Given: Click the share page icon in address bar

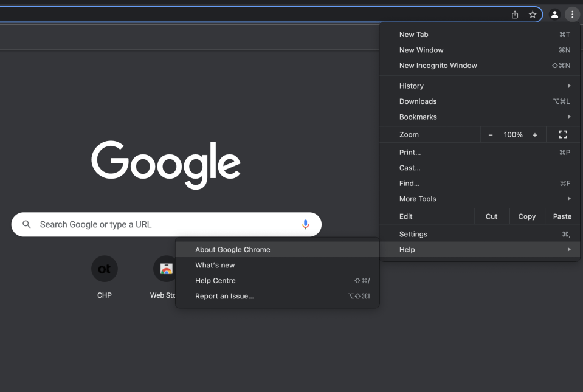Looking at the screenshot, I should click(x=514, y=15).
